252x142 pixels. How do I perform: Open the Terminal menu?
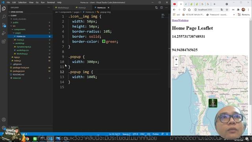[51, 2]
